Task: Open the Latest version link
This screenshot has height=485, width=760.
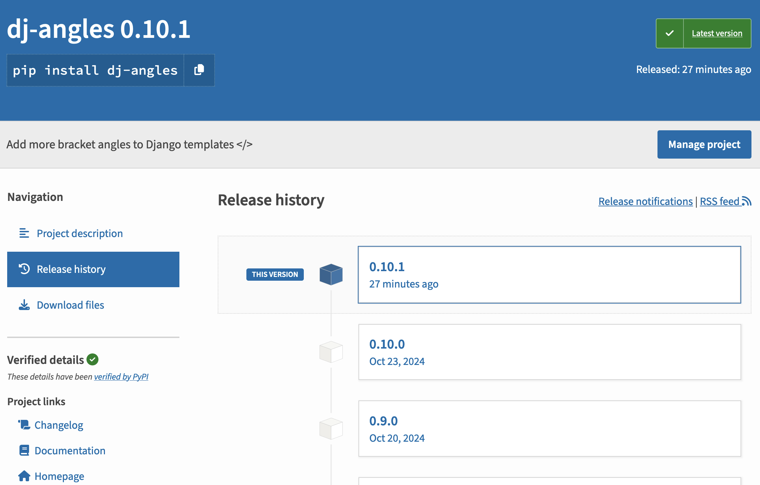Action: 717,33
